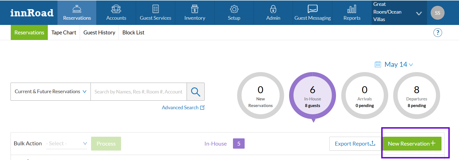Select the 0 New Reservations circle
The height and width of the screenshot is (160, 459).
click(x=260, y=96)
